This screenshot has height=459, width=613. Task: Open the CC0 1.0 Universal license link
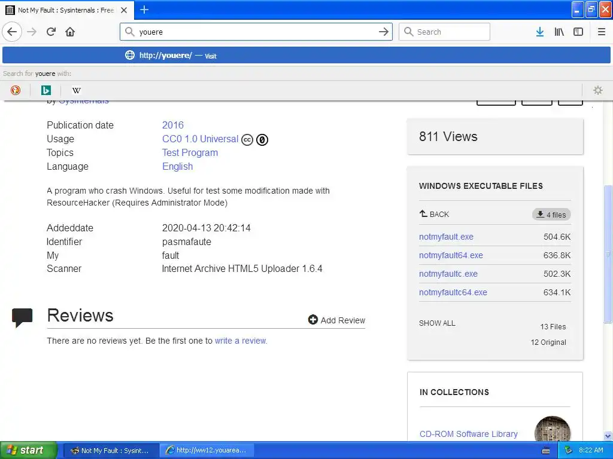pyautogui.click(x=200, y=139)
